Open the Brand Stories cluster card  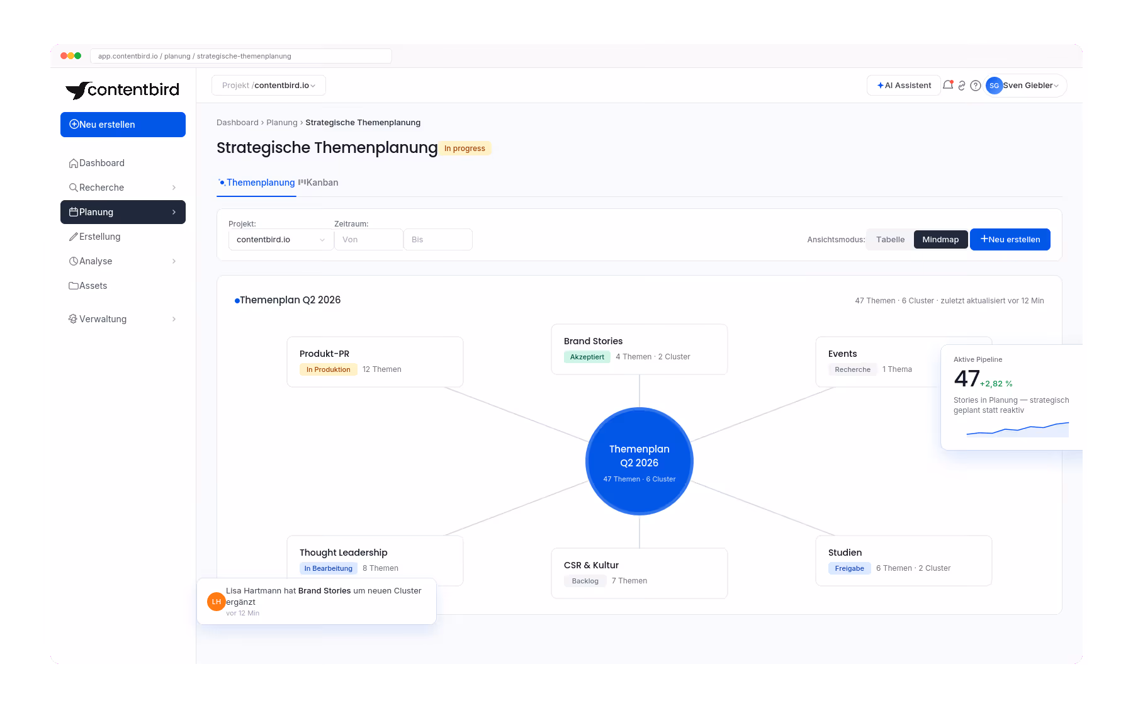[640, 349]
